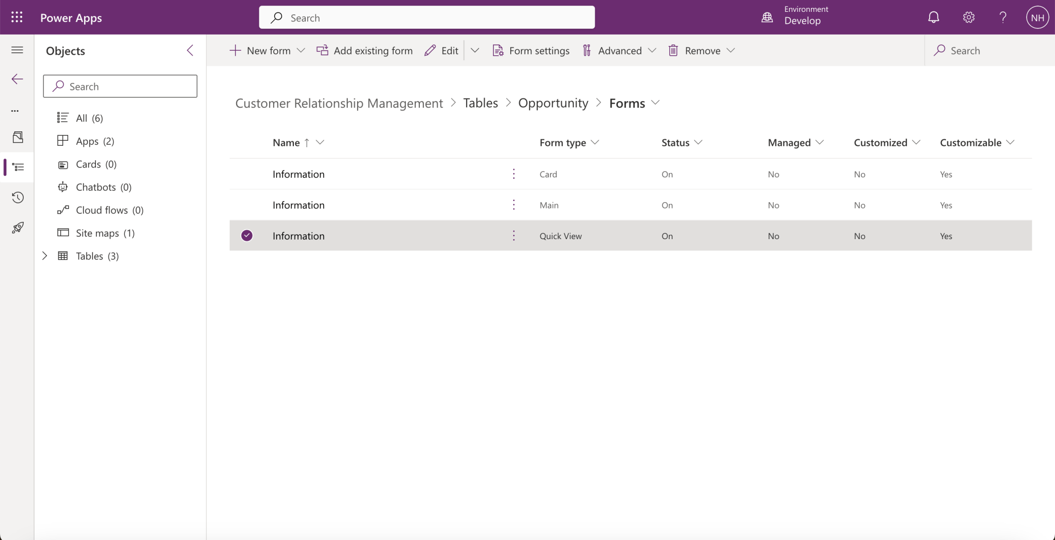Go to the Opportunity breadcrumb link
The height and width of the screenshot is (540, 1055).
[553, 103]
